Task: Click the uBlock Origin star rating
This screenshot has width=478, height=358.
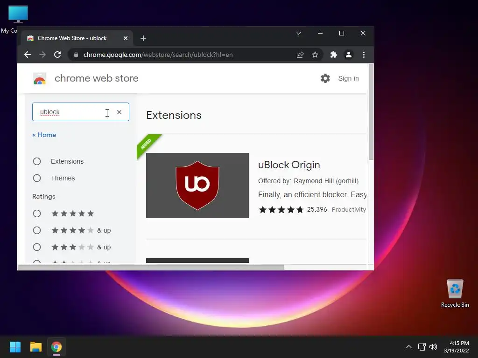Action: 281,209
